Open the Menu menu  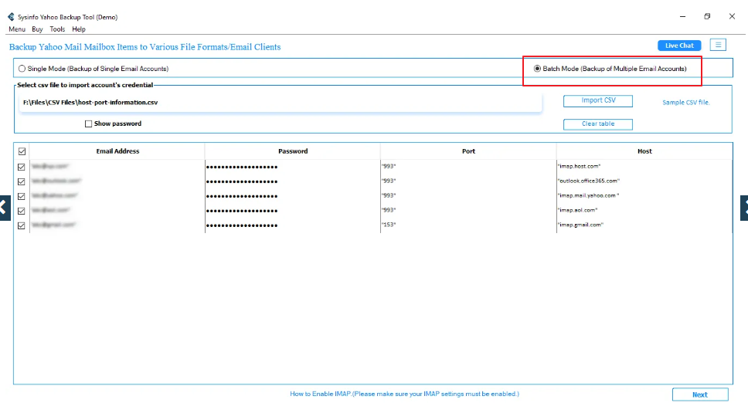coord(17,29)
